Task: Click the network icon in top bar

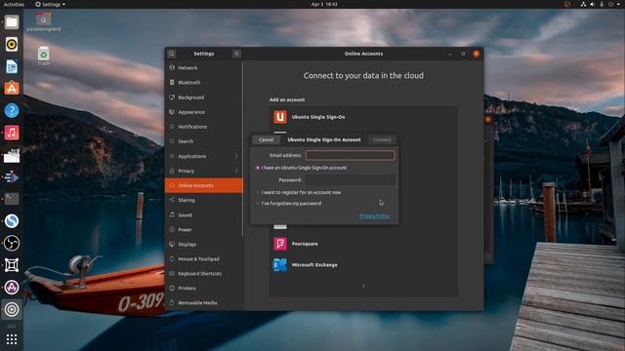Action: tap(583, 4)
